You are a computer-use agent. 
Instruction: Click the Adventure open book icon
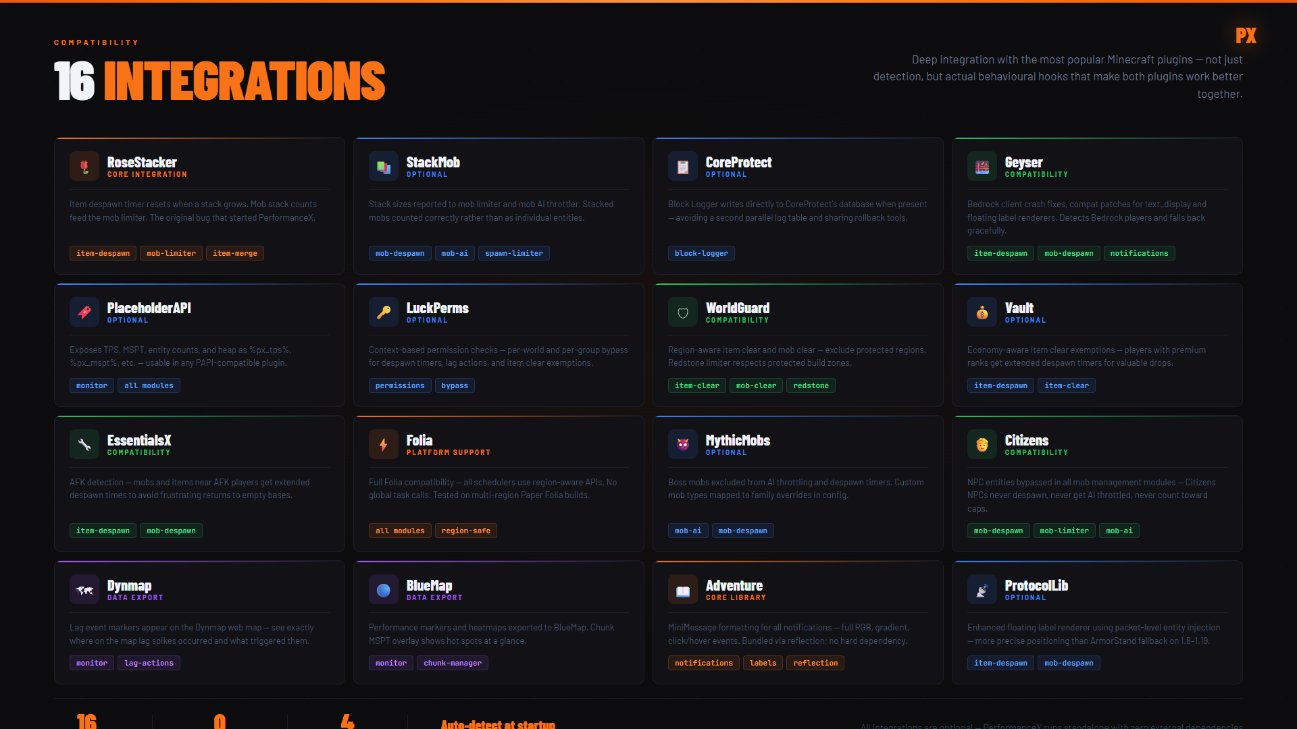(683, 589)
